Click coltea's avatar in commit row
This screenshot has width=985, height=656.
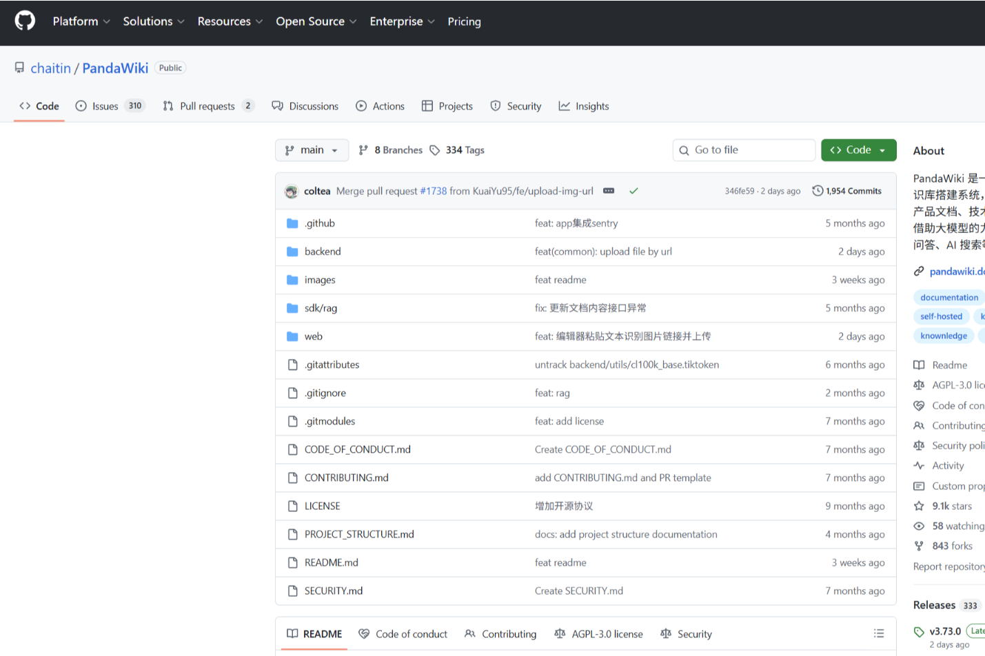[291, 192]
